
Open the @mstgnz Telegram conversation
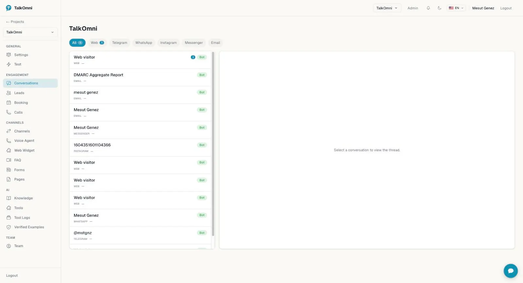point(140,235)
